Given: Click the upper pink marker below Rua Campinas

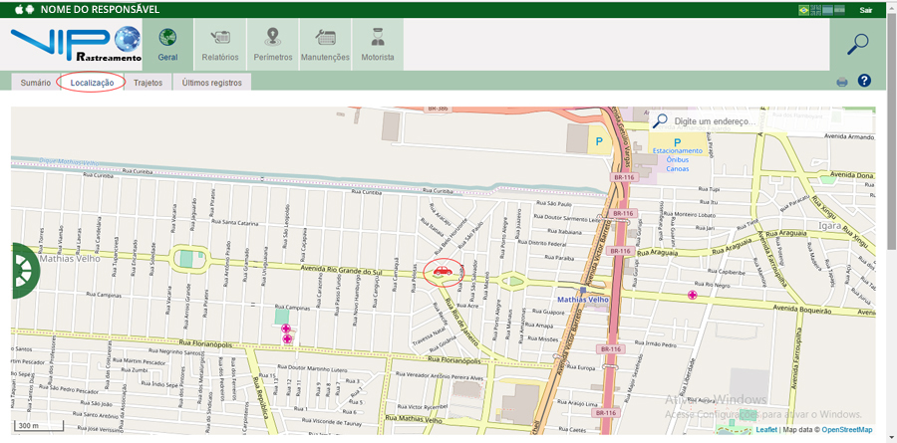Looking at the screenshot, I should (x=285, y=329).
